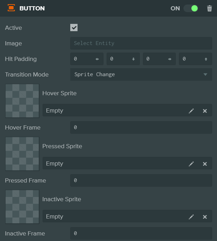Open the Transition Mode dropdown
The width and height of the screenshot is (217, 241).
tap(141, 74)
